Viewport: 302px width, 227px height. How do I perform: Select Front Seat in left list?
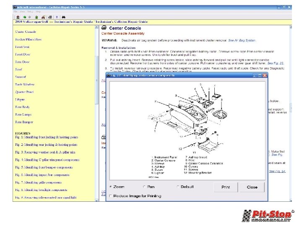[22, 47]
